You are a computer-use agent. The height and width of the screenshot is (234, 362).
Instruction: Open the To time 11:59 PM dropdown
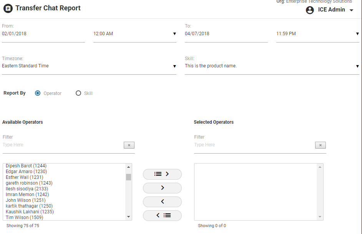point(317,34)
